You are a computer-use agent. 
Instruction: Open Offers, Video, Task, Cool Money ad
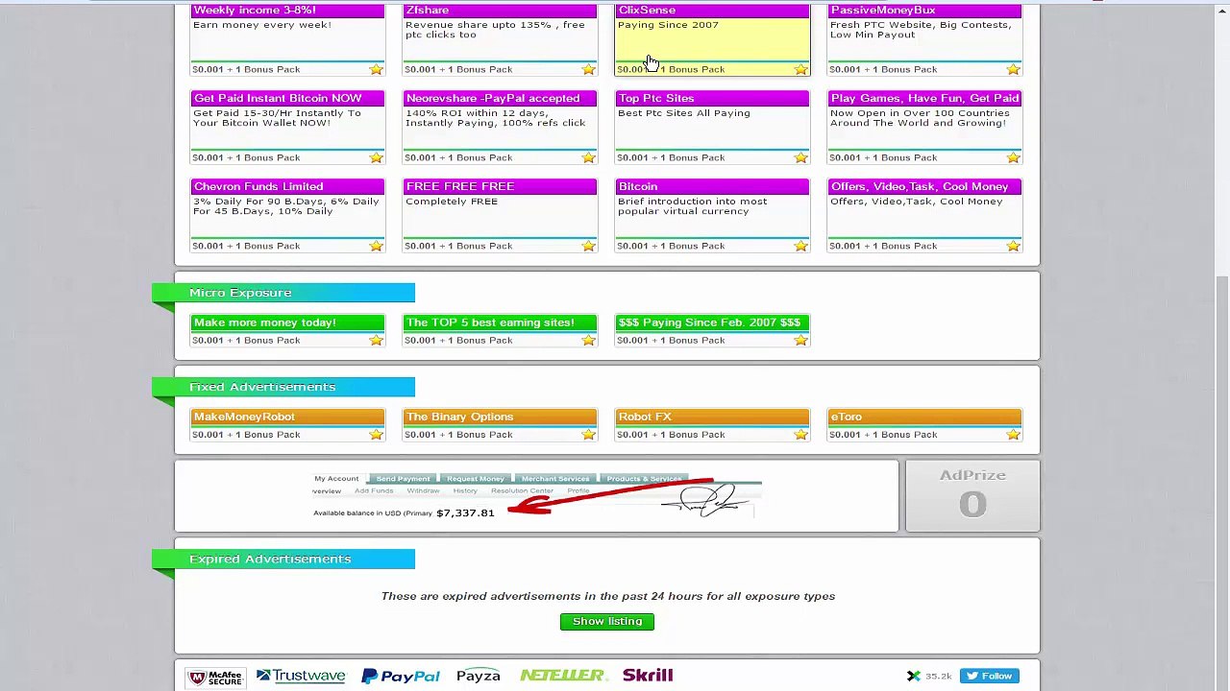pos(924,186)
